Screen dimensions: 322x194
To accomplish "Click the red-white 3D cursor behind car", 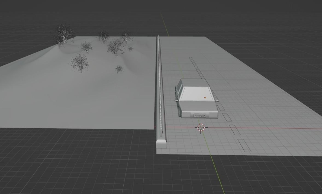I will 201,127.
